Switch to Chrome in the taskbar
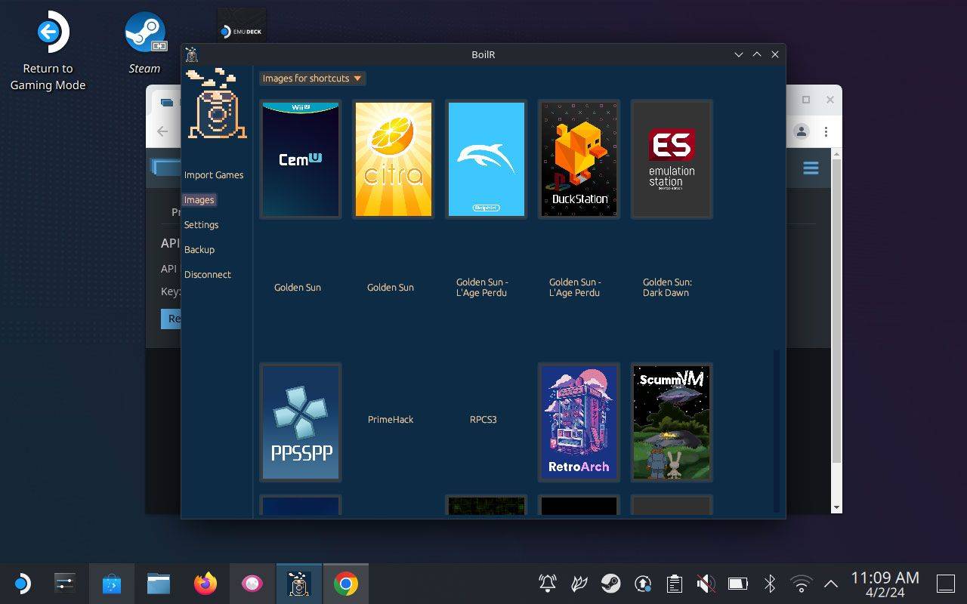The width and height of the screenshot is (967, 604). pos(346,584)
